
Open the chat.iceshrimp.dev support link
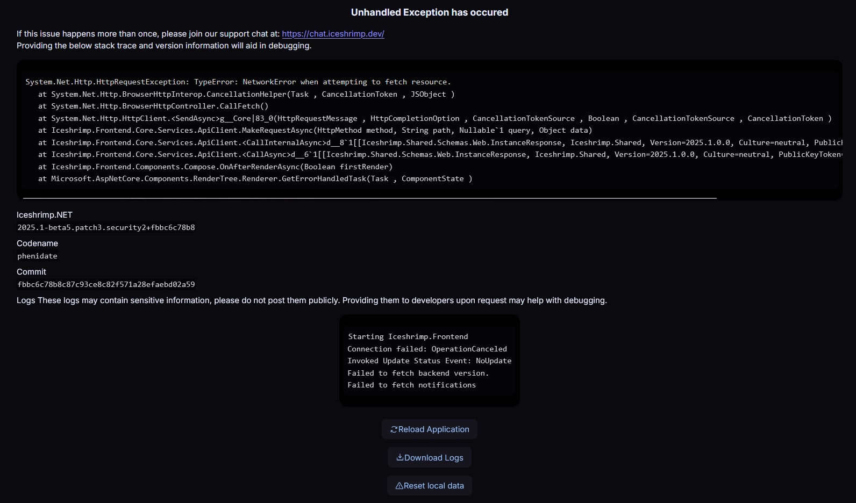pyautogui.click(x=333, y=34)
